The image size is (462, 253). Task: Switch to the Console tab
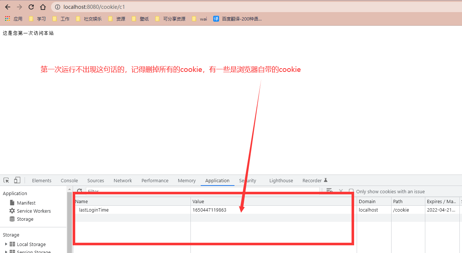(69, 180)
